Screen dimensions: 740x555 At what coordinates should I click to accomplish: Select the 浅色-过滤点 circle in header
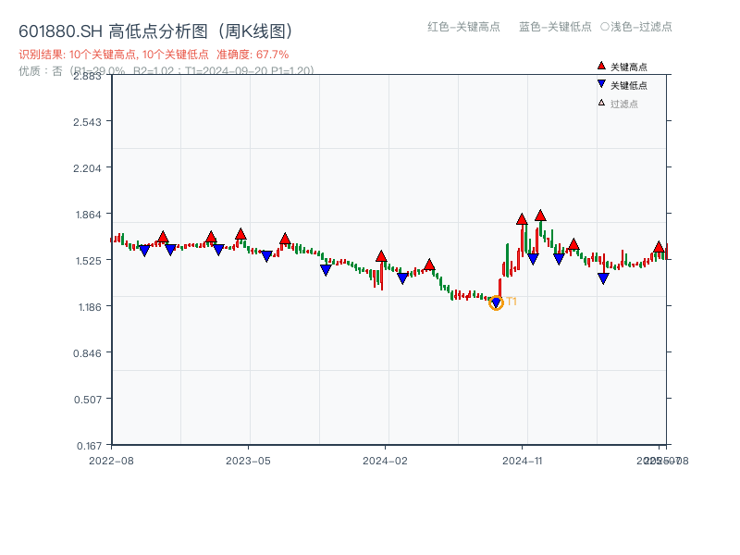605,27
